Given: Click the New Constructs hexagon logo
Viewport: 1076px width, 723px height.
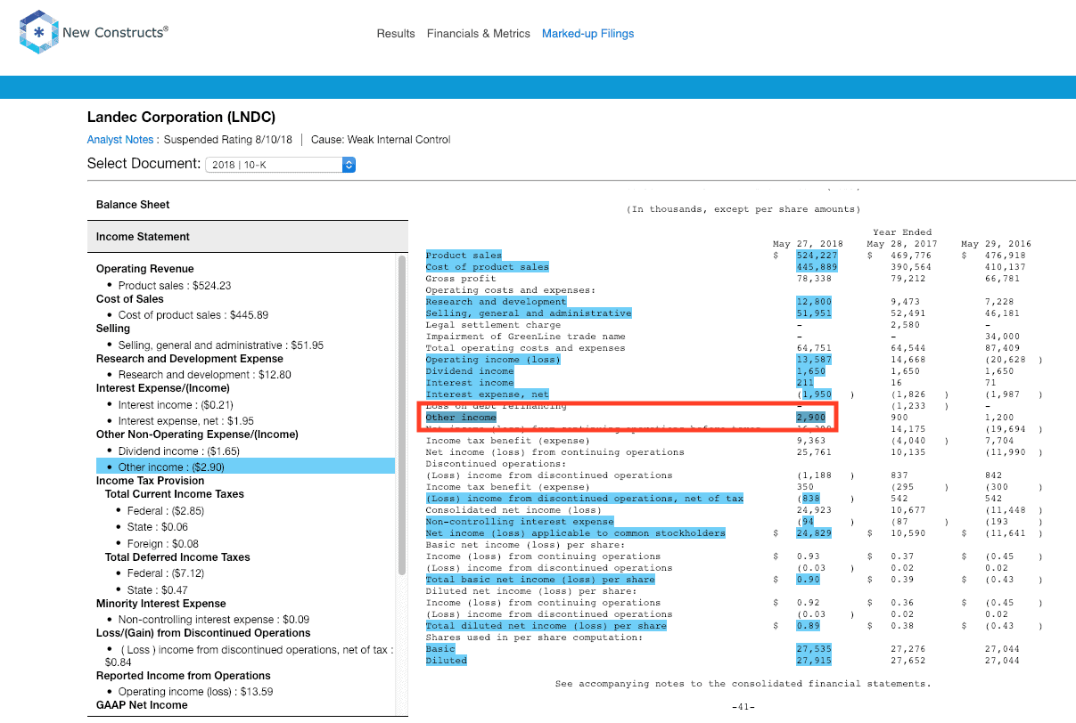Looking at the screenshot, I should tap(38, 33).
